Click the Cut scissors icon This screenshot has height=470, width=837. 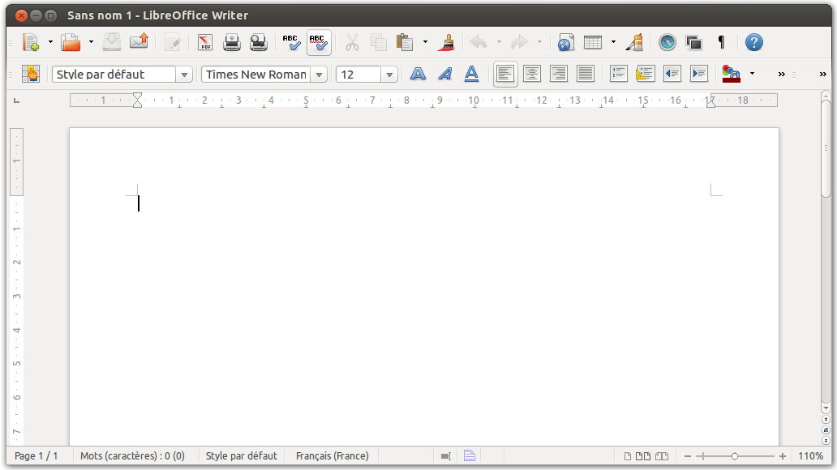[x=352, y=42]
